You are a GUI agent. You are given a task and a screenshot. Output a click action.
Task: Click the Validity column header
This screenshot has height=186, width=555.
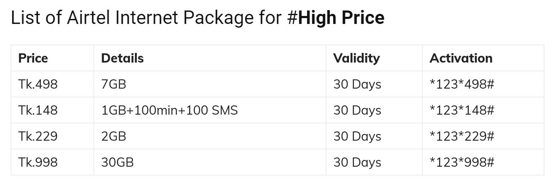tap(356, 58)
